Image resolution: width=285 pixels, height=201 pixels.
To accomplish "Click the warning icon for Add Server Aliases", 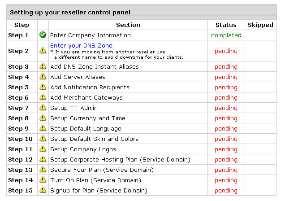I will click(x=43, y=76).
